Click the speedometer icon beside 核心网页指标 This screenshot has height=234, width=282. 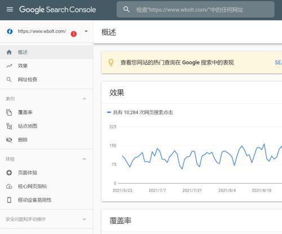9,186
